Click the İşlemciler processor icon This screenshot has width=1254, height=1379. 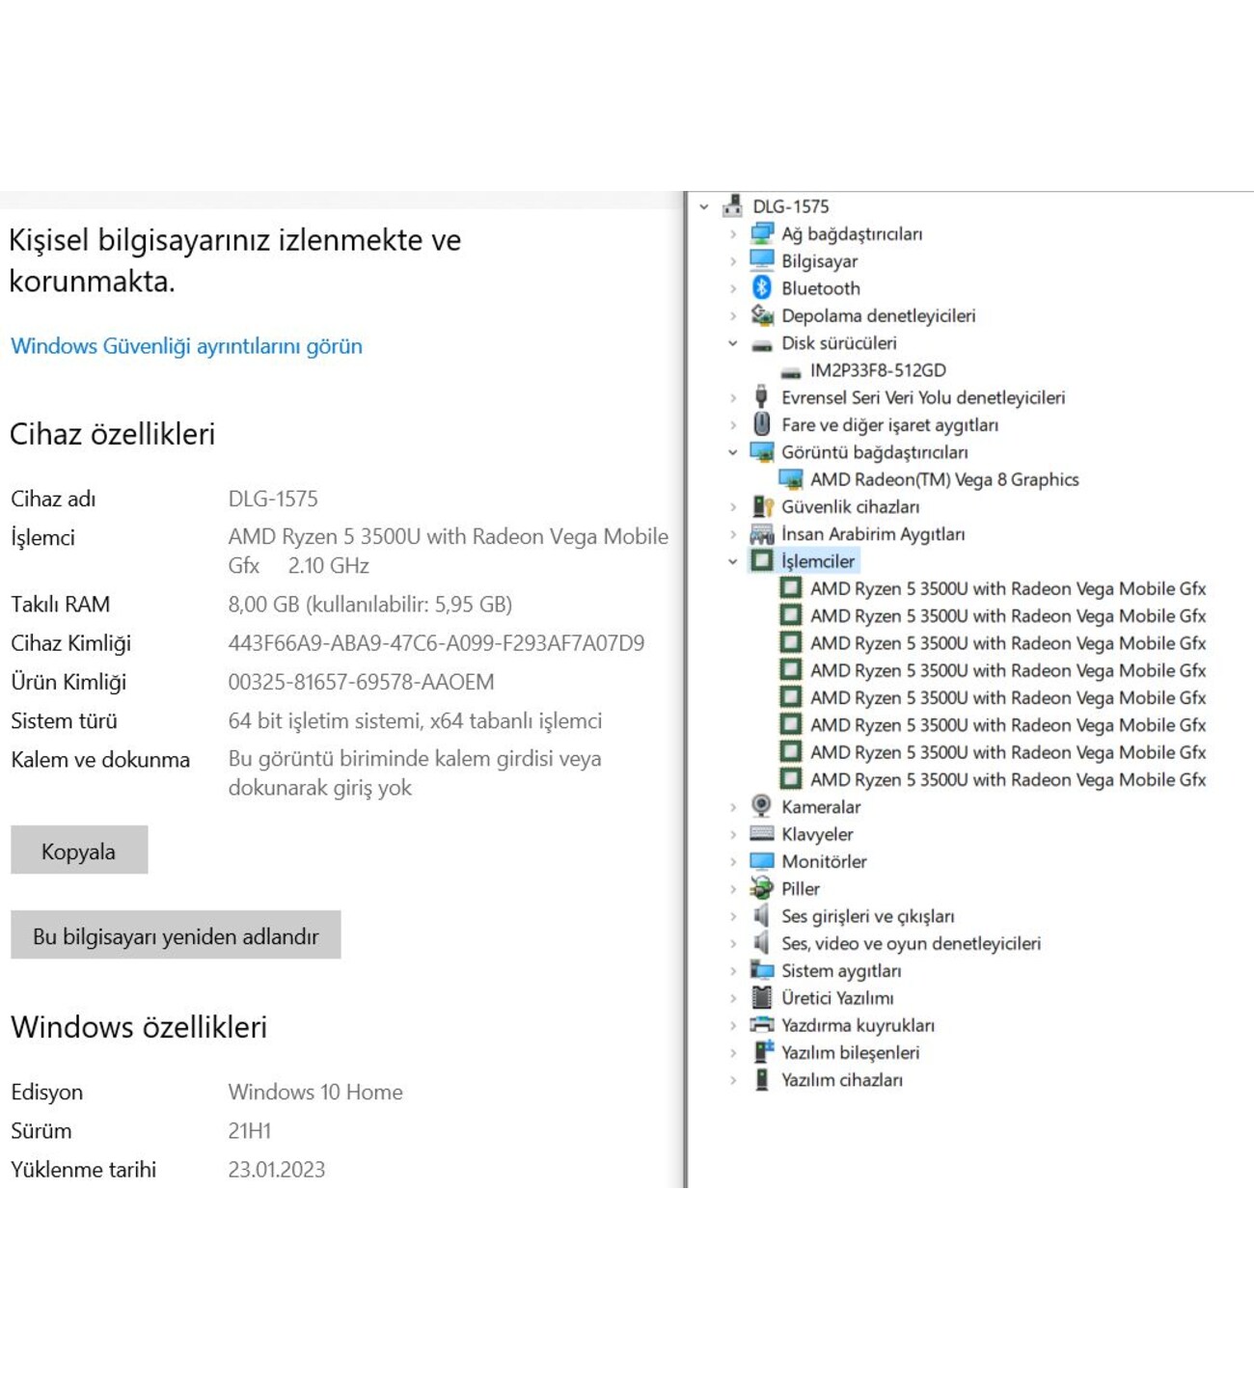coord(762,560)
